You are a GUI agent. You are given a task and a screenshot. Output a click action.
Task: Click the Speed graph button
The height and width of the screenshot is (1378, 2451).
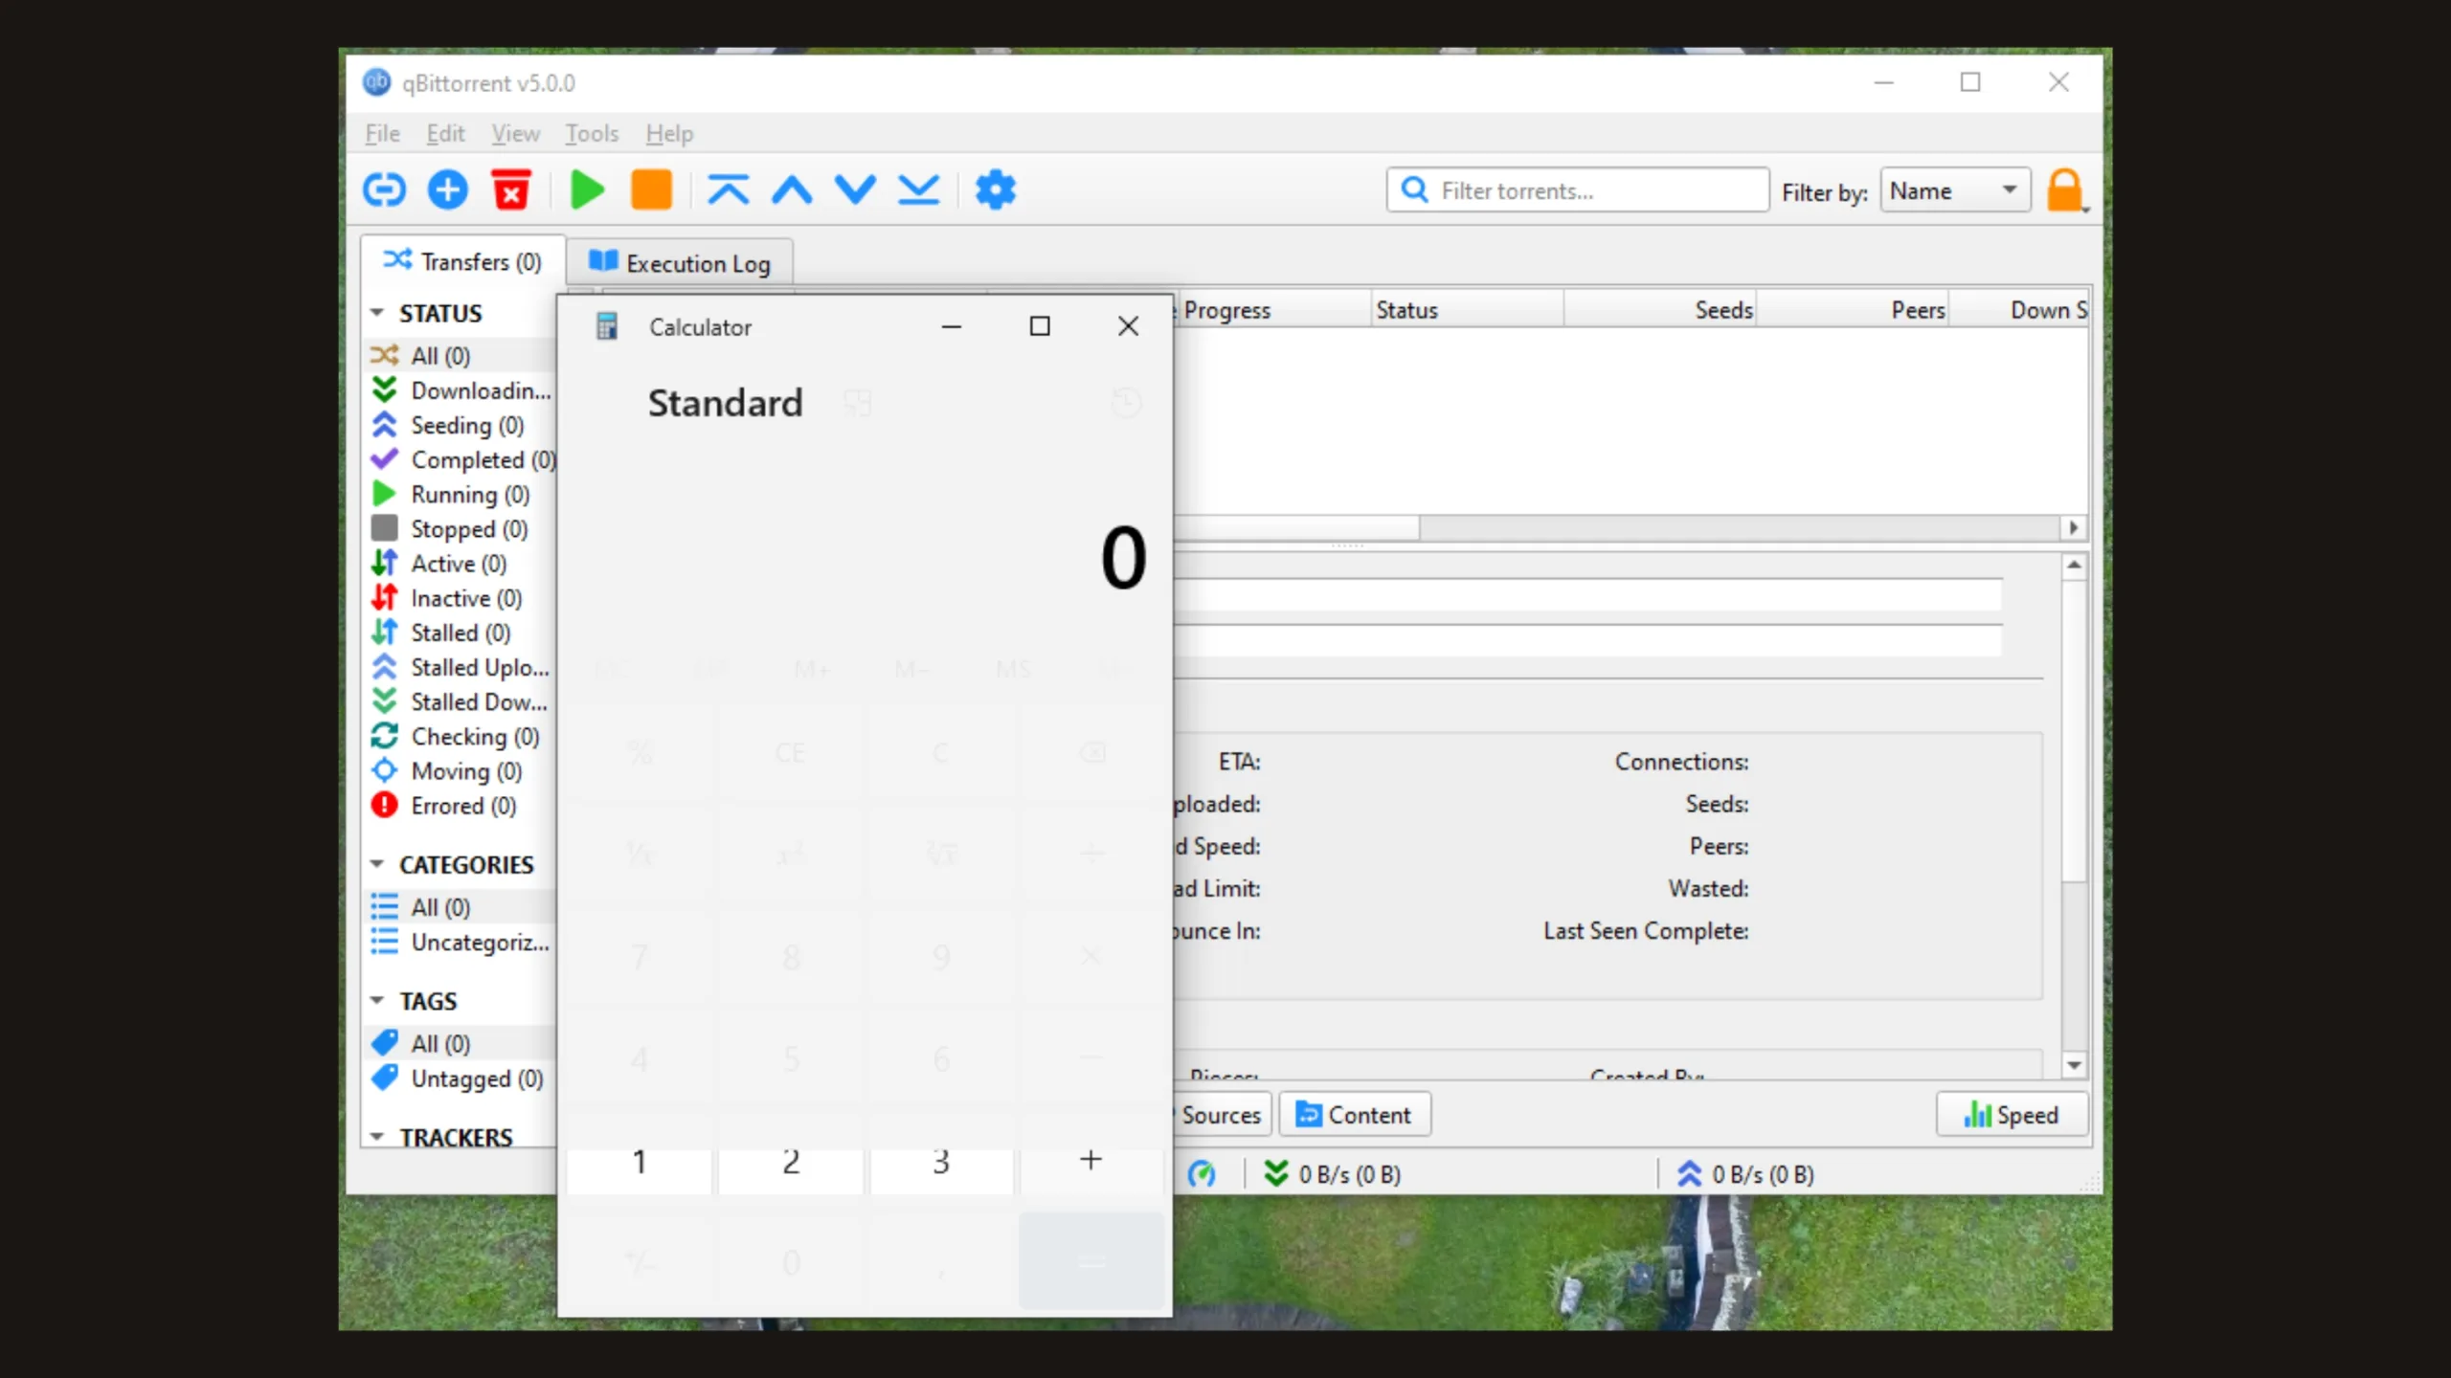click(2011, 1115)
